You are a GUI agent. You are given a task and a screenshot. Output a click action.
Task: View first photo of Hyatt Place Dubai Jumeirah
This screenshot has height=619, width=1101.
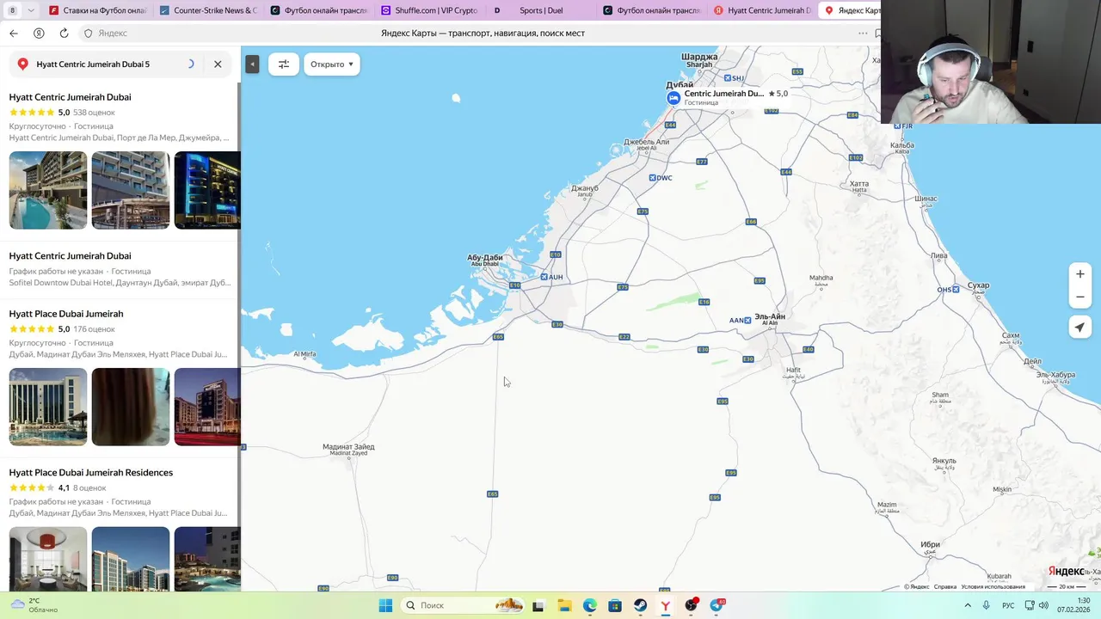(48, 407)
